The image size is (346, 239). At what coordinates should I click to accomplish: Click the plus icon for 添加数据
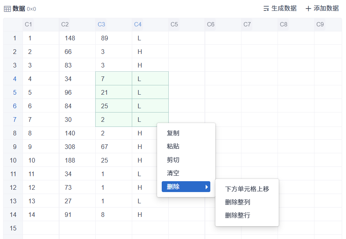click(x=308, y=9)
